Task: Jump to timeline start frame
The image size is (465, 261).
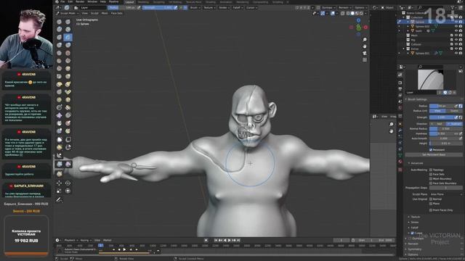Action: [216, 240]
